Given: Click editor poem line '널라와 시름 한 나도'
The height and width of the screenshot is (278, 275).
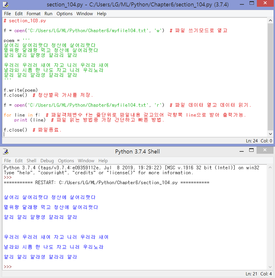Looking at the screenshot, I should [x=53, y=70].
